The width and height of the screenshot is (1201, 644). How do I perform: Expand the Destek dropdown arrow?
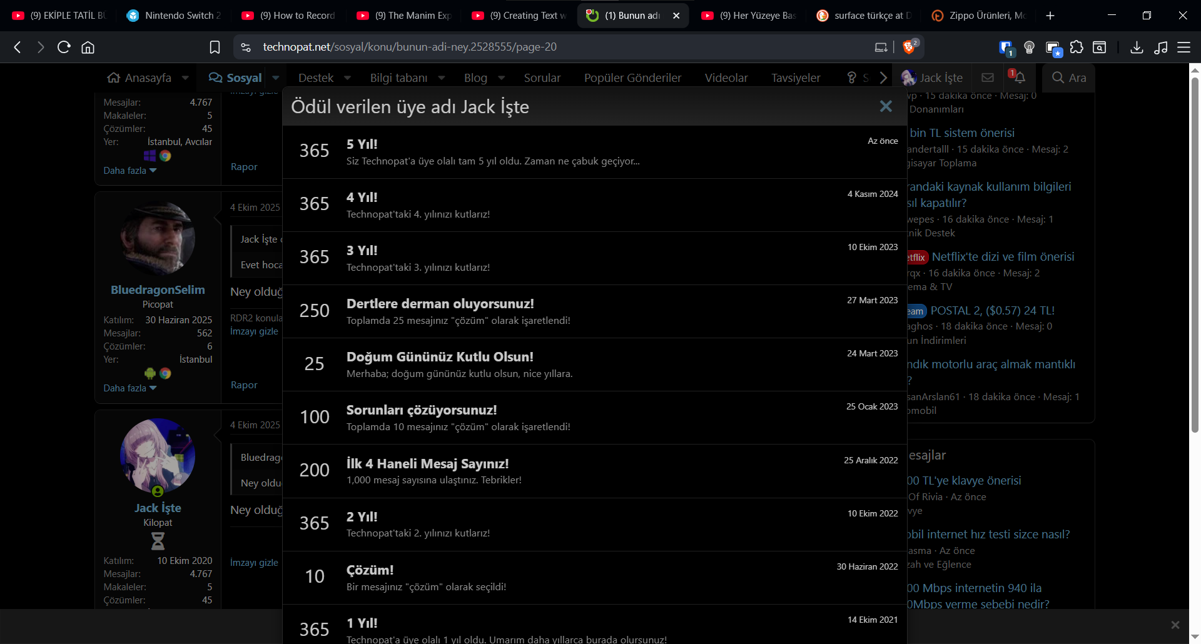(347, 78)
